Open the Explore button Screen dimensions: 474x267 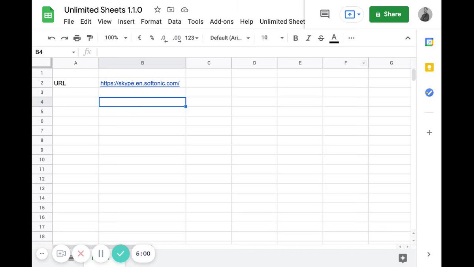403,258
